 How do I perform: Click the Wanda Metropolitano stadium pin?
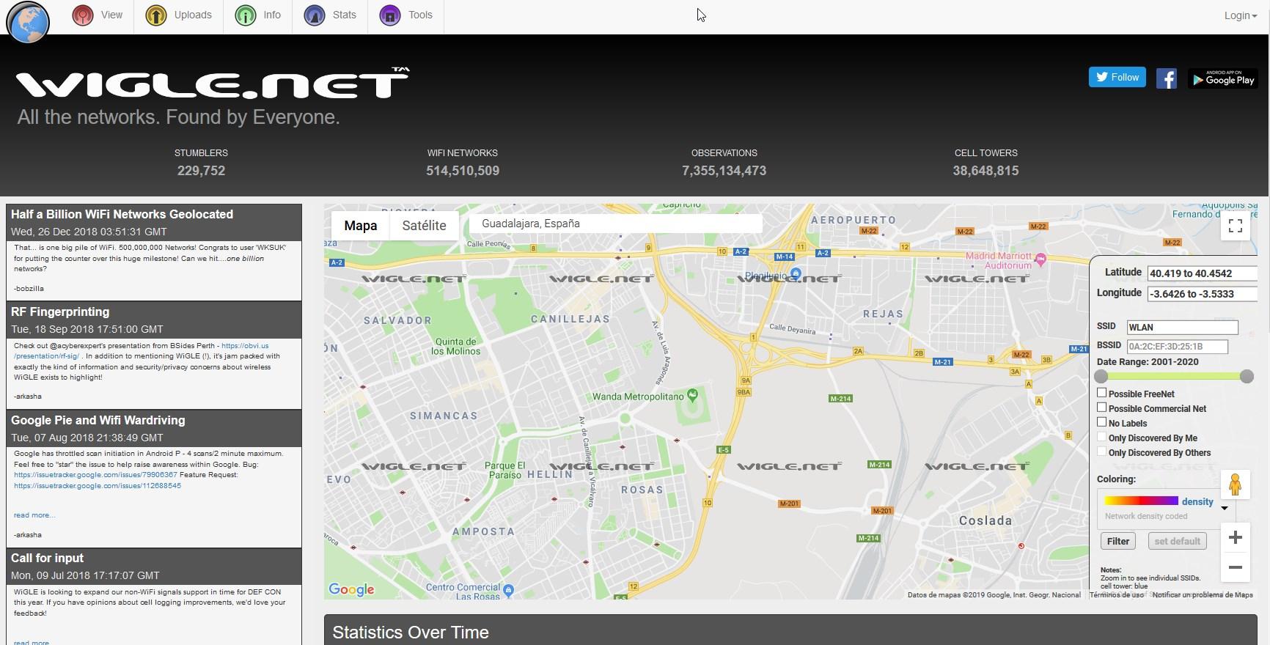pos(693,395)
